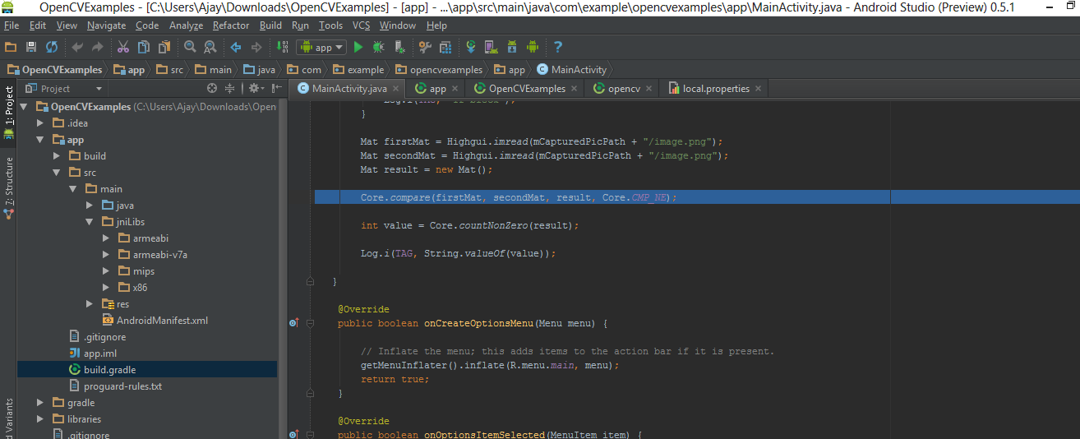1080x439 pixels.
Task: Collapse the jniLibs folder arrow
Action: point(90,222)
